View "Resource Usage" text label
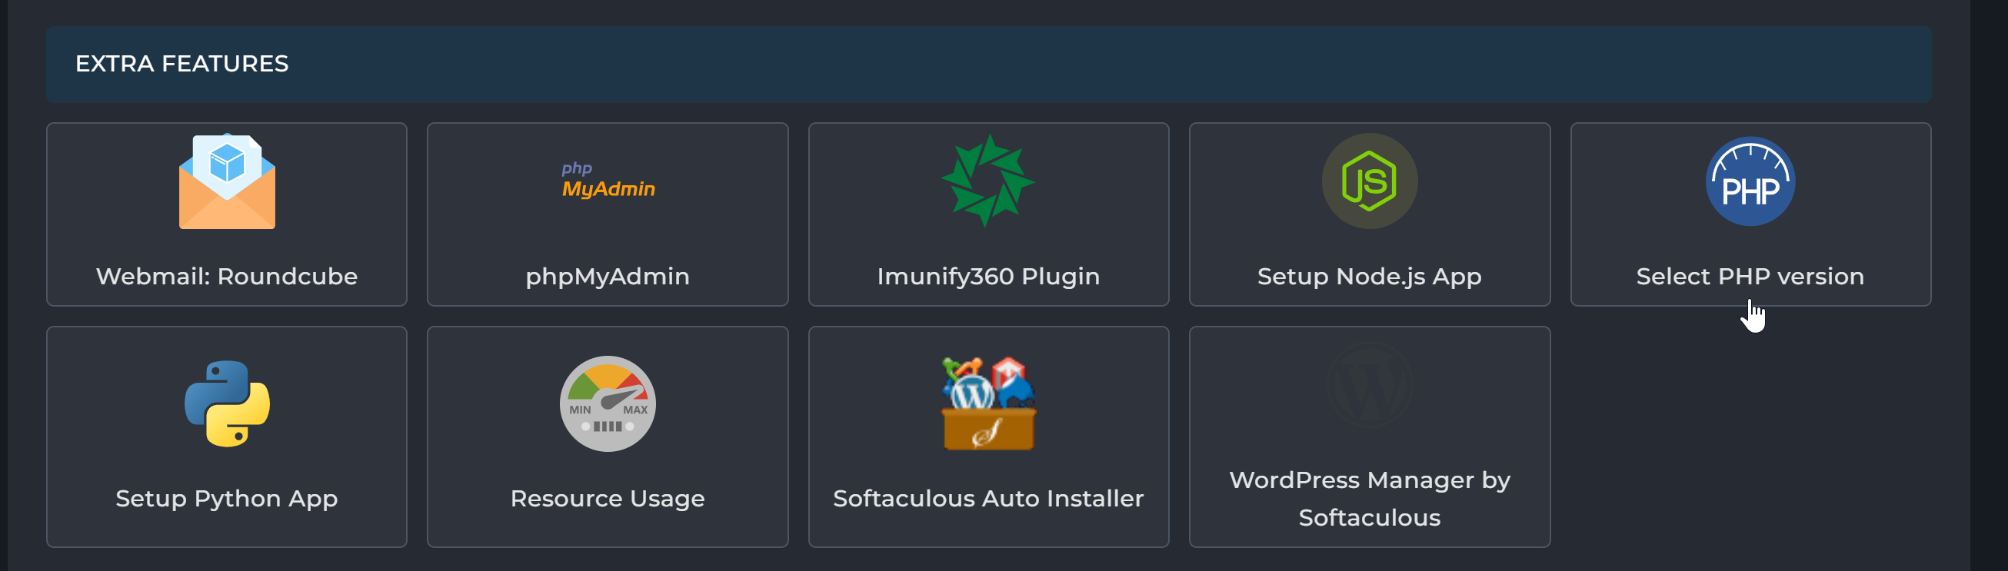Screen dimensions: 2008x571 coord(608,499)
